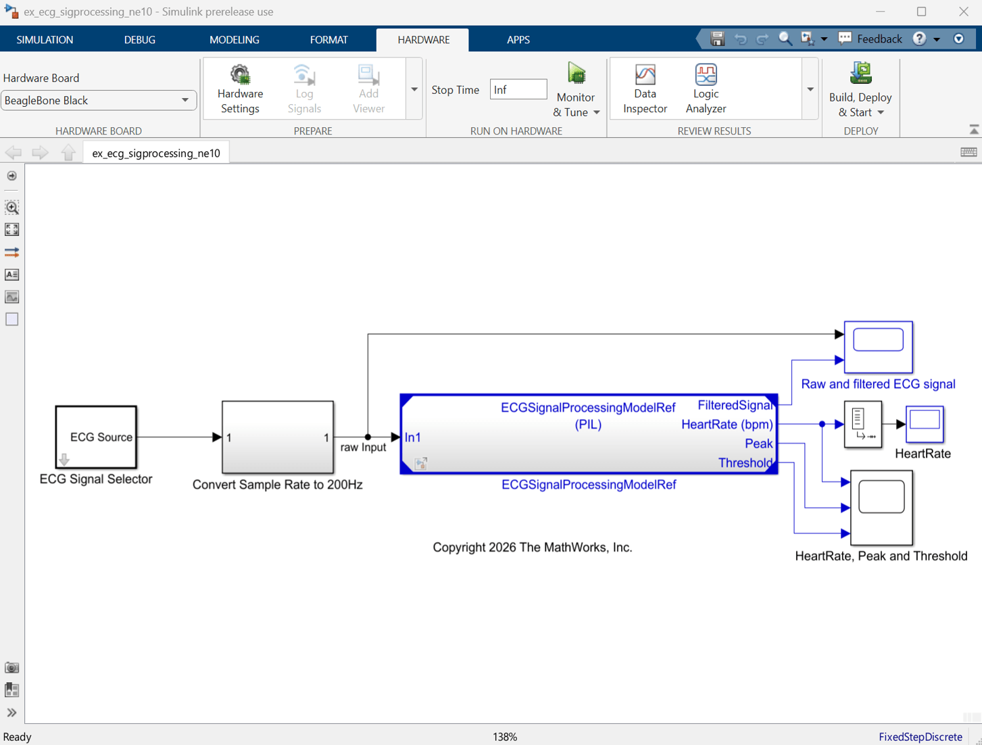Select the Convert Sample Rate block
This screenshot has width=982, height=745.
(278, 437)
